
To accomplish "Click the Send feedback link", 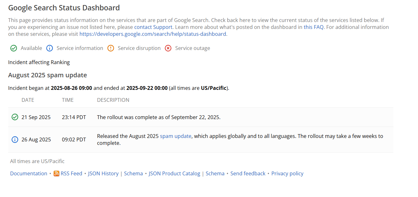I will pos(248,173).
